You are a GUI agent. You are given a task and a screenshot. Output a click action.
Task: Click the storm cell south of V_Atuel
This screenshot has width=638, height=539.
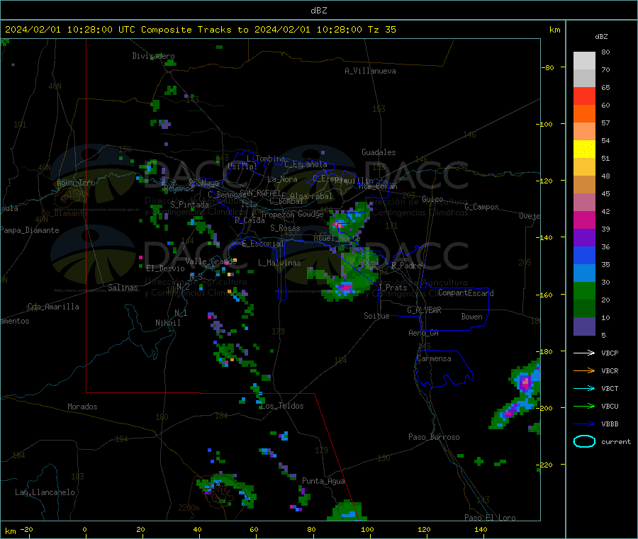point(345,288)
